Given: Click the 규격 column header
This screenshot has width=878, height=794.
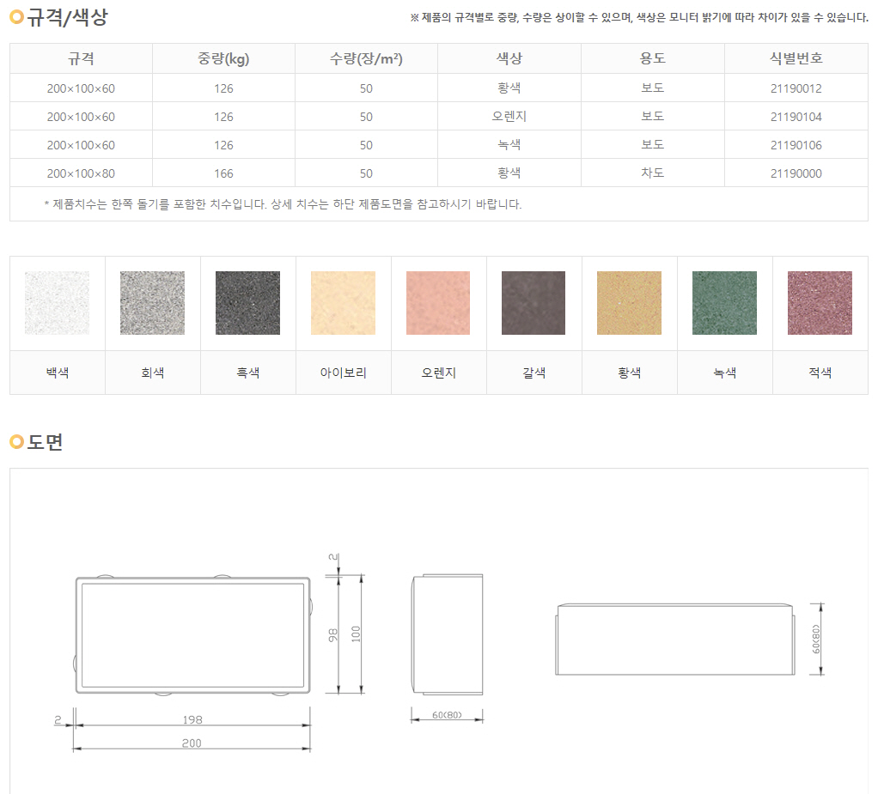Looking at the screenshot, I should (x=80, y=58).
